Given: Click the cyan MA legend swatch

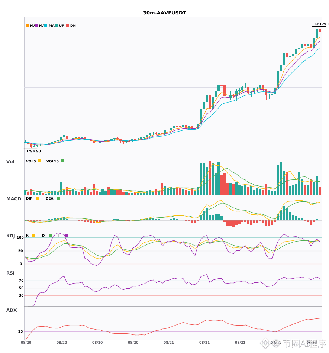Looking at the screenshot, I should [45, 26].
